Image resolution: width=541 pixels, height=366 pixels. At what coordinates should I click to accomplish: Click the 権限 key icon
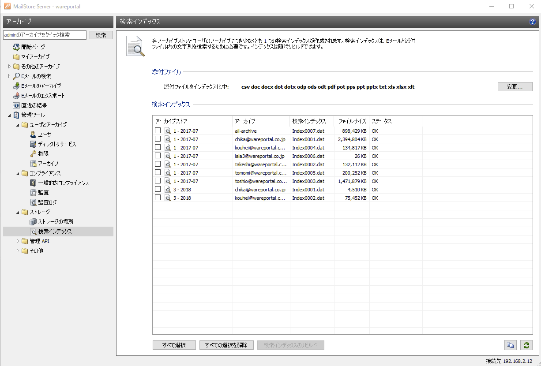pyautogui.click(x=33, y=154)
